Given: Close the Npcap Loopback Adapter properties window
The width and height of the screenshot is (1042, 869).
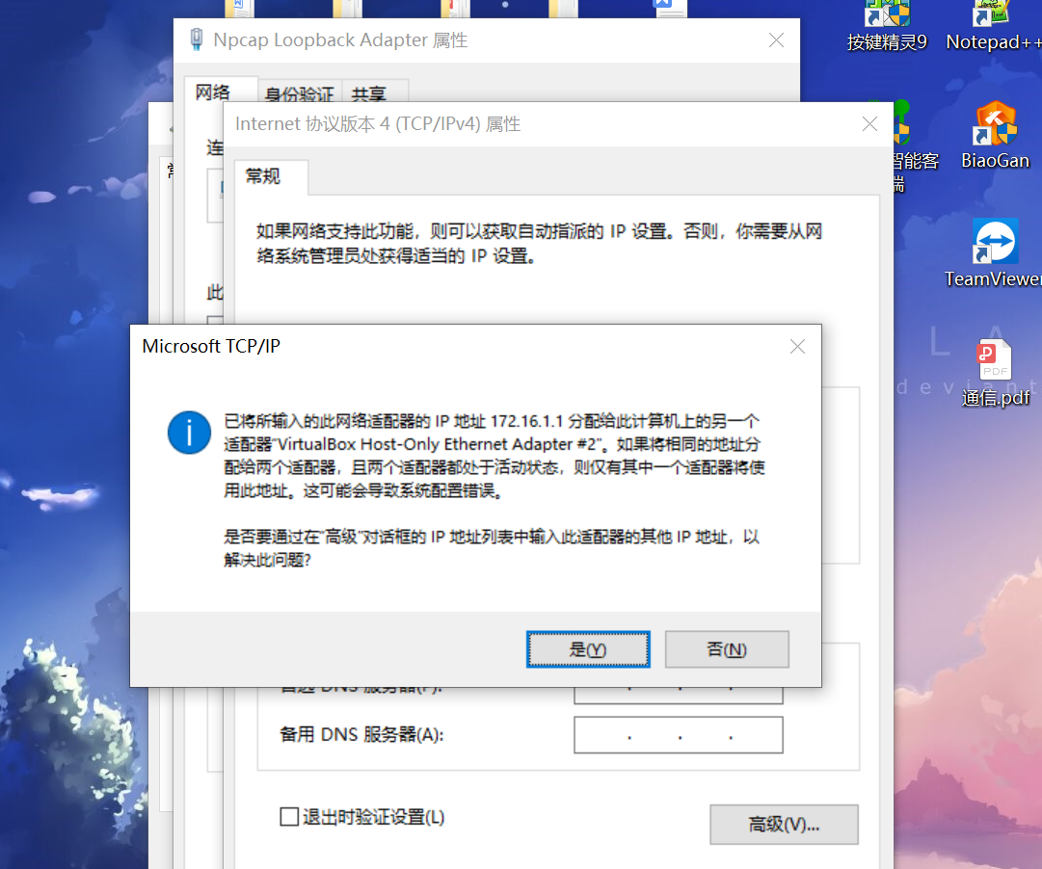Looking at the screenshot, I should tap(776, 40).
